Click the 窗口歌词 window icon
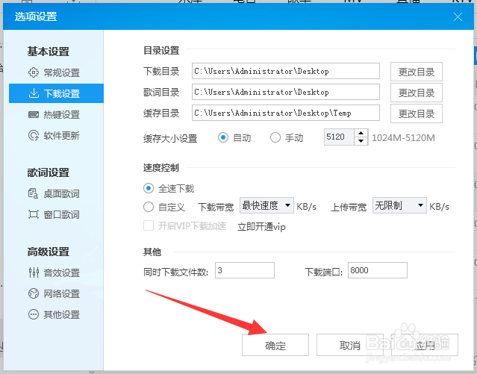The height and width of the screenshot is (374, 477). (34, 214)
